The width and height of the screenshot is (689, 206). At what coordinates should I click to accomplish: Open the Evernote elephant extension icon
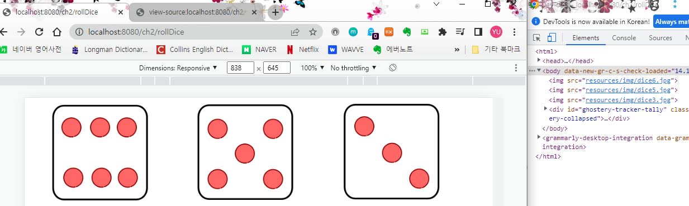pos(407,32)
